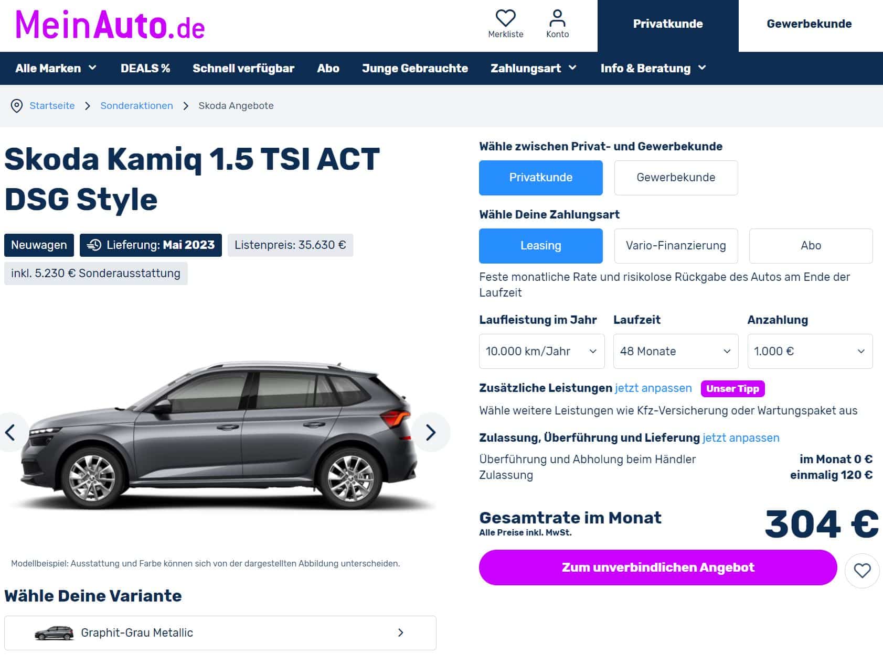883x655 pixels.
Task: Choose Vario-Finanzierung payment type
Action: pos(676,246)
